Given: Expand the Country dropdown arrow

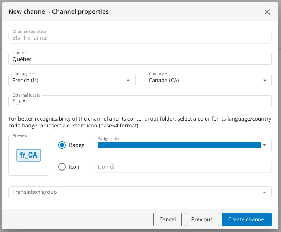Looking at the screenshot, I should pyautogui.click(x=265, y=81).
